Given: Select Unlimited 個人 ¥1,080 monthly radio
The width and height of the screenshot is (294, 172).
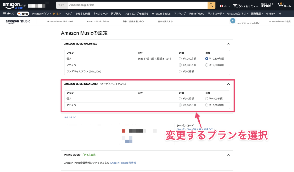Looking at the screenshot, I should click(180, 58).
